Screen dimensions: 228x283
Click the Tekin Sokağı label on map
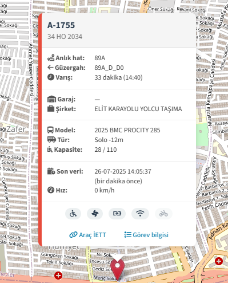click(x=59, y=263)
